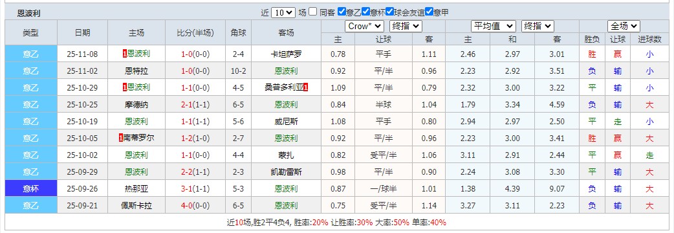Click the 比分(半场) column header
The image size is (674, 233).
[x=195, y=32]
